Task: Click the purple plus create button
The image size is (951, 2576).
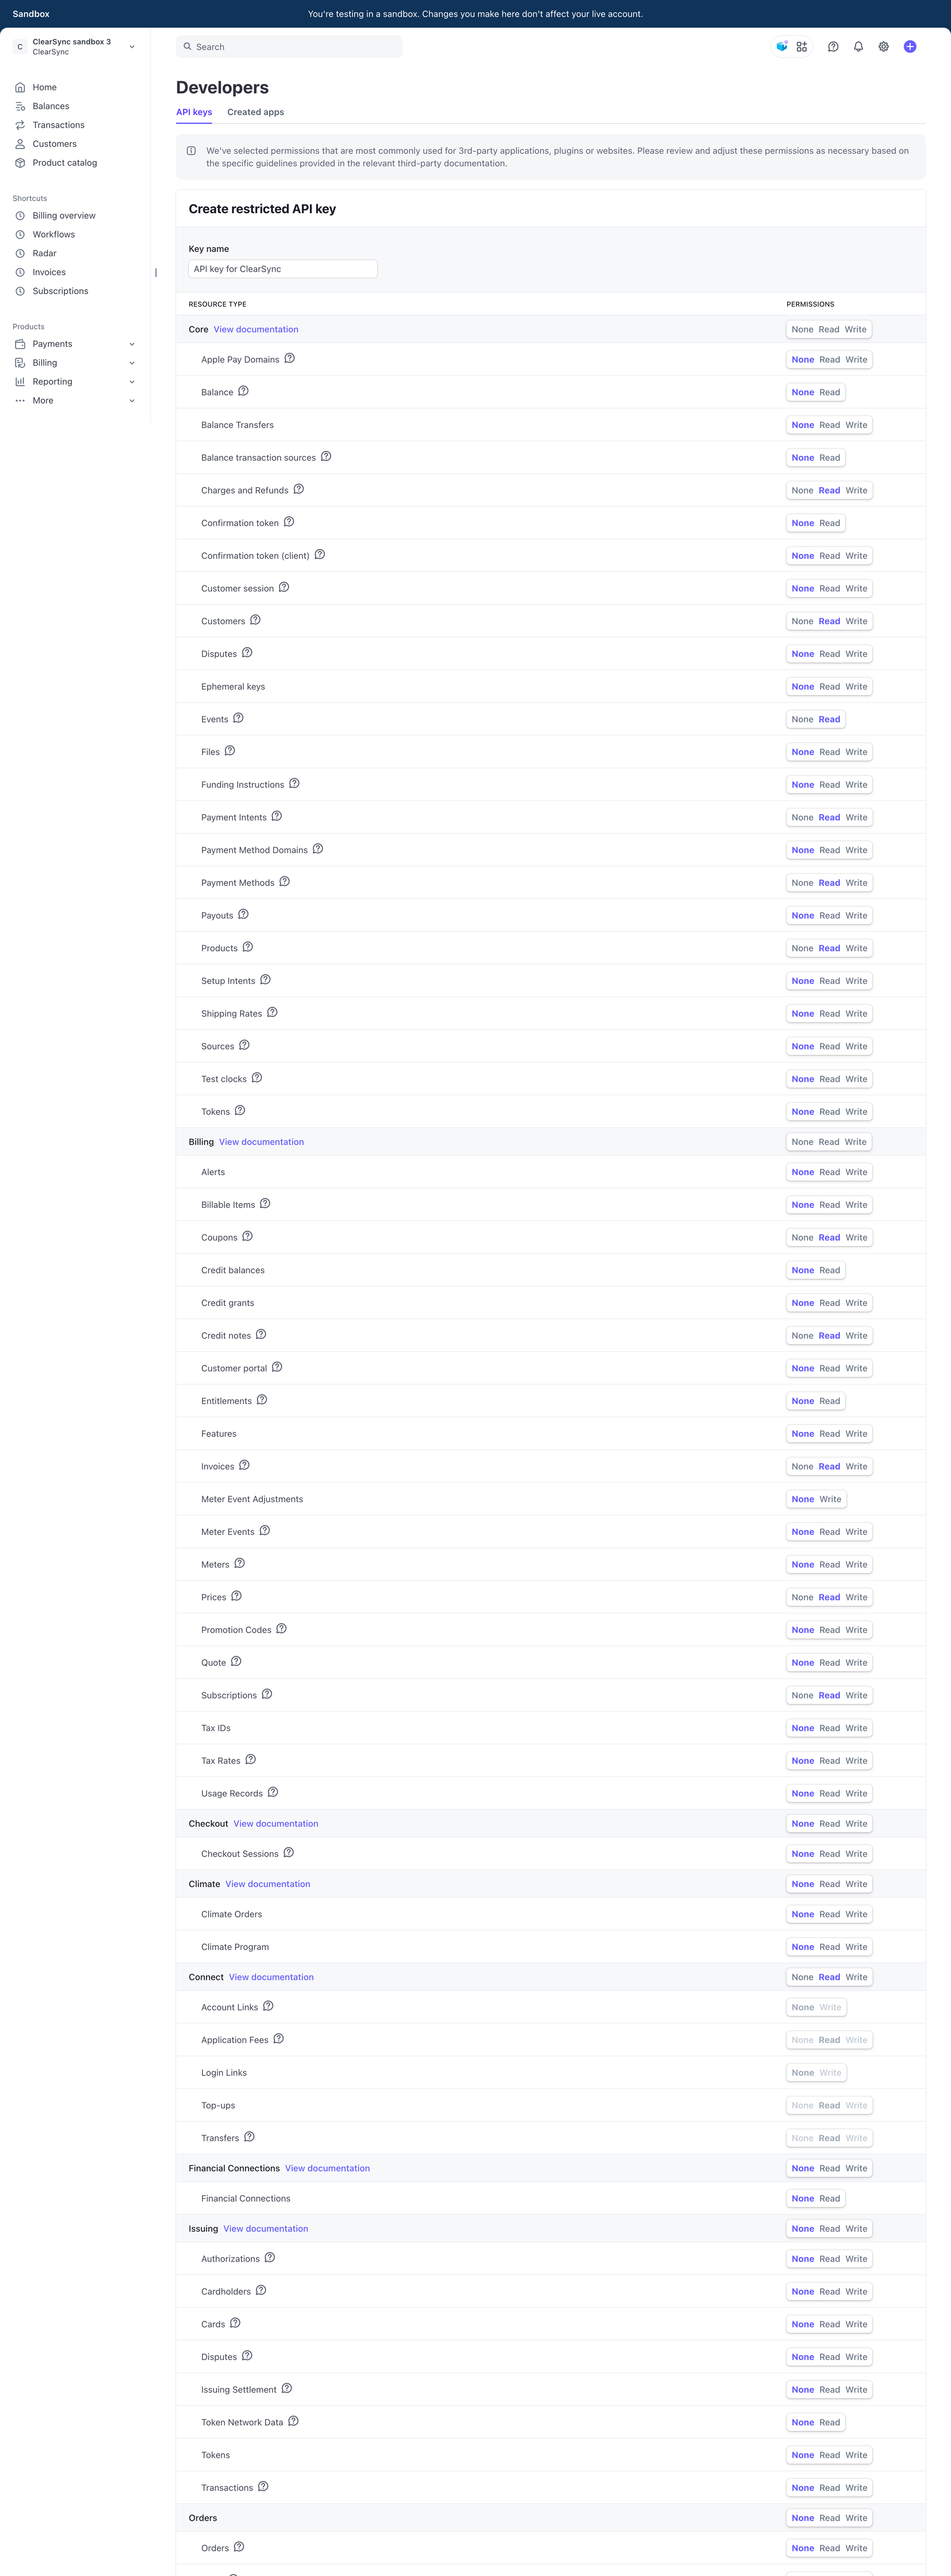Action: click(910, 47)
